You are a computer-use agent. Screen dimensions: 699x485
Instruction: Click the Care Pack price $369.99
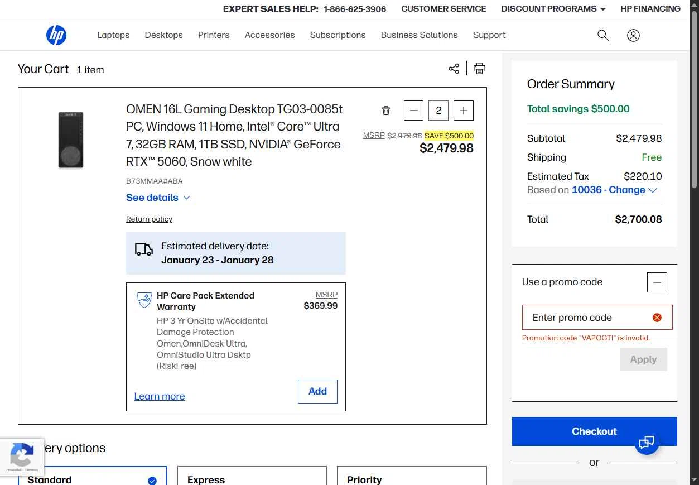pos(321,306)
